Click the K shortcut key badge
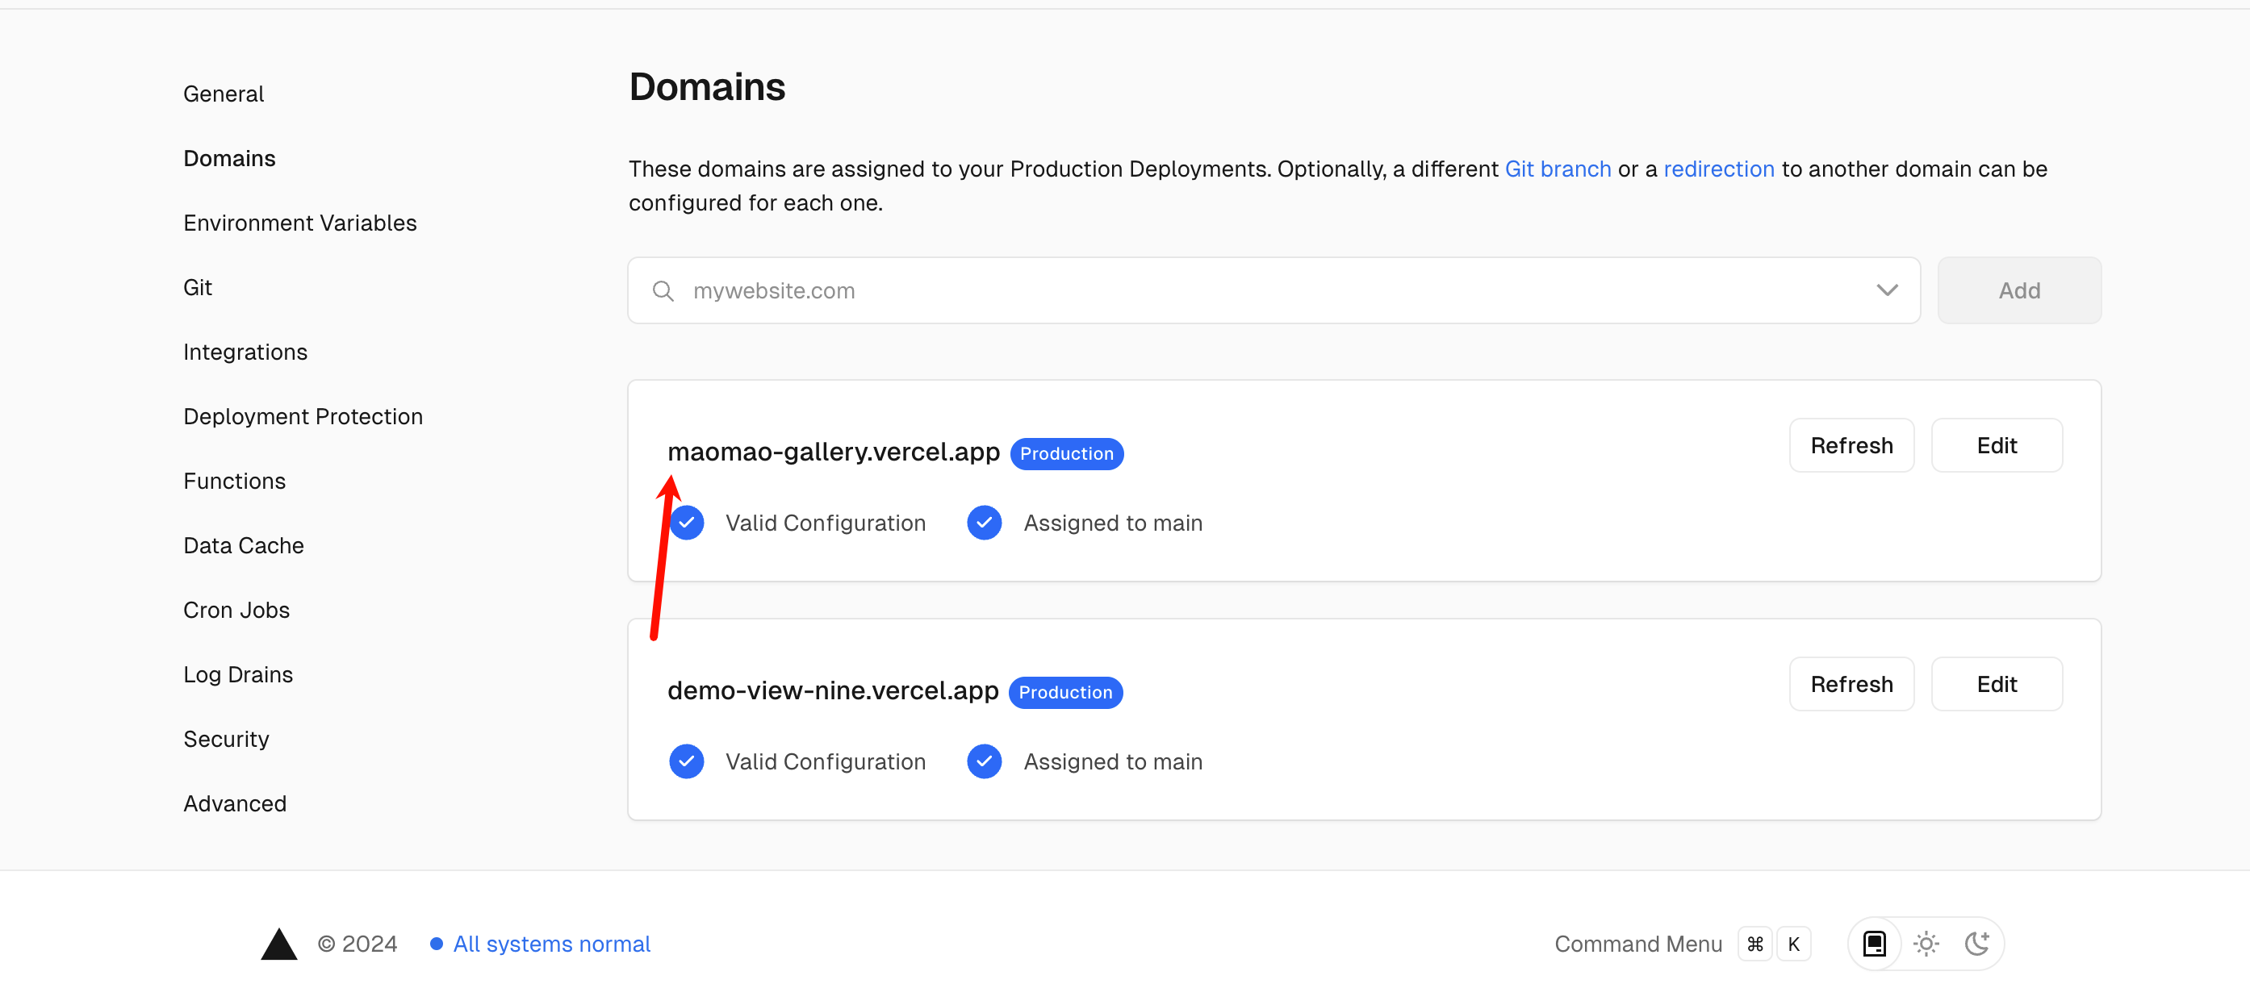 pyautogui.click(x=1794, y=944)
